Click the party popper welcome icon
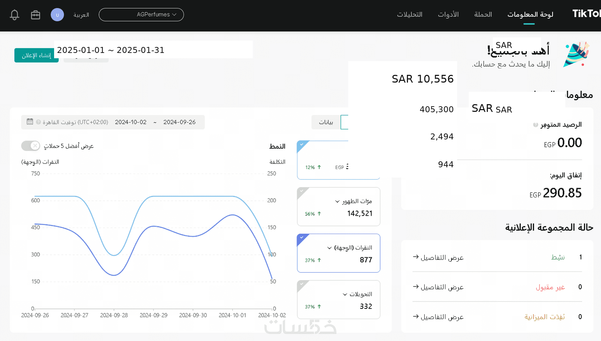This screenshot has width=601, height=341. [576, 54]
